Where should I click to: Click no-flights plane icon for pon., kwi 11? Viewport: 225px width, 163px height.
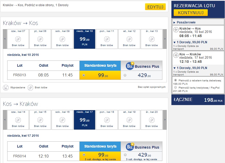(x=107, y=39)
